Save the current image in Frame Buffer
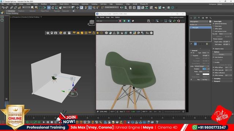Image resolution: width=234 pixels, height=131 pixels. 149,21
